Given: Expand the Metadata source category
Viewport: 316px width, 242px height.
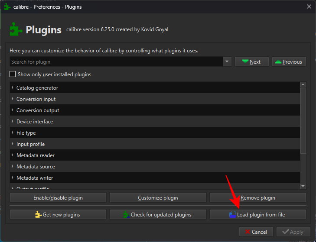Looking at the screenshot, I should [x=12, y=167].
